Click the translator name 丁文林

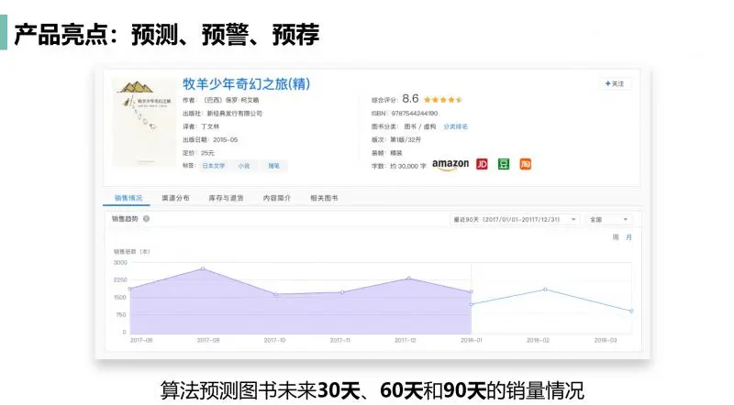point(210,126)
